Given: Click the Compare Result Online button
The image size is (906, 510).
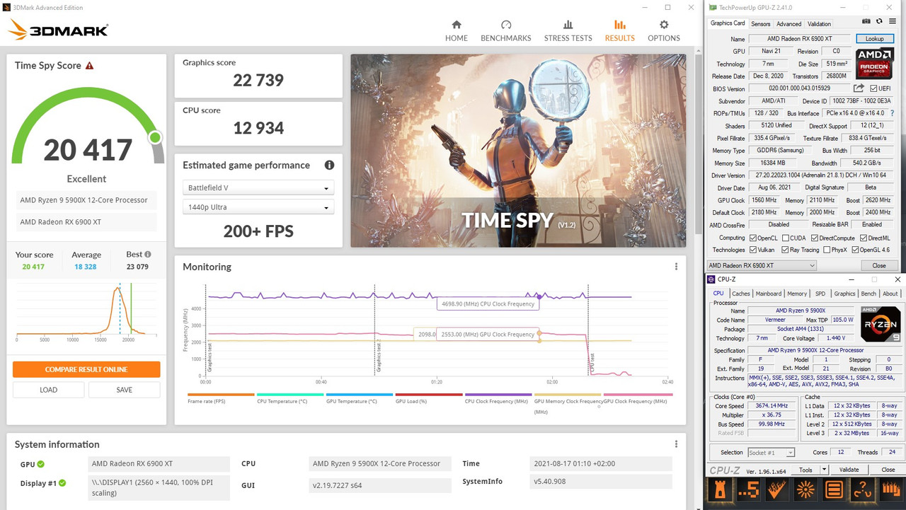Looking at the screenshot, I should click(x=86, y=370).
